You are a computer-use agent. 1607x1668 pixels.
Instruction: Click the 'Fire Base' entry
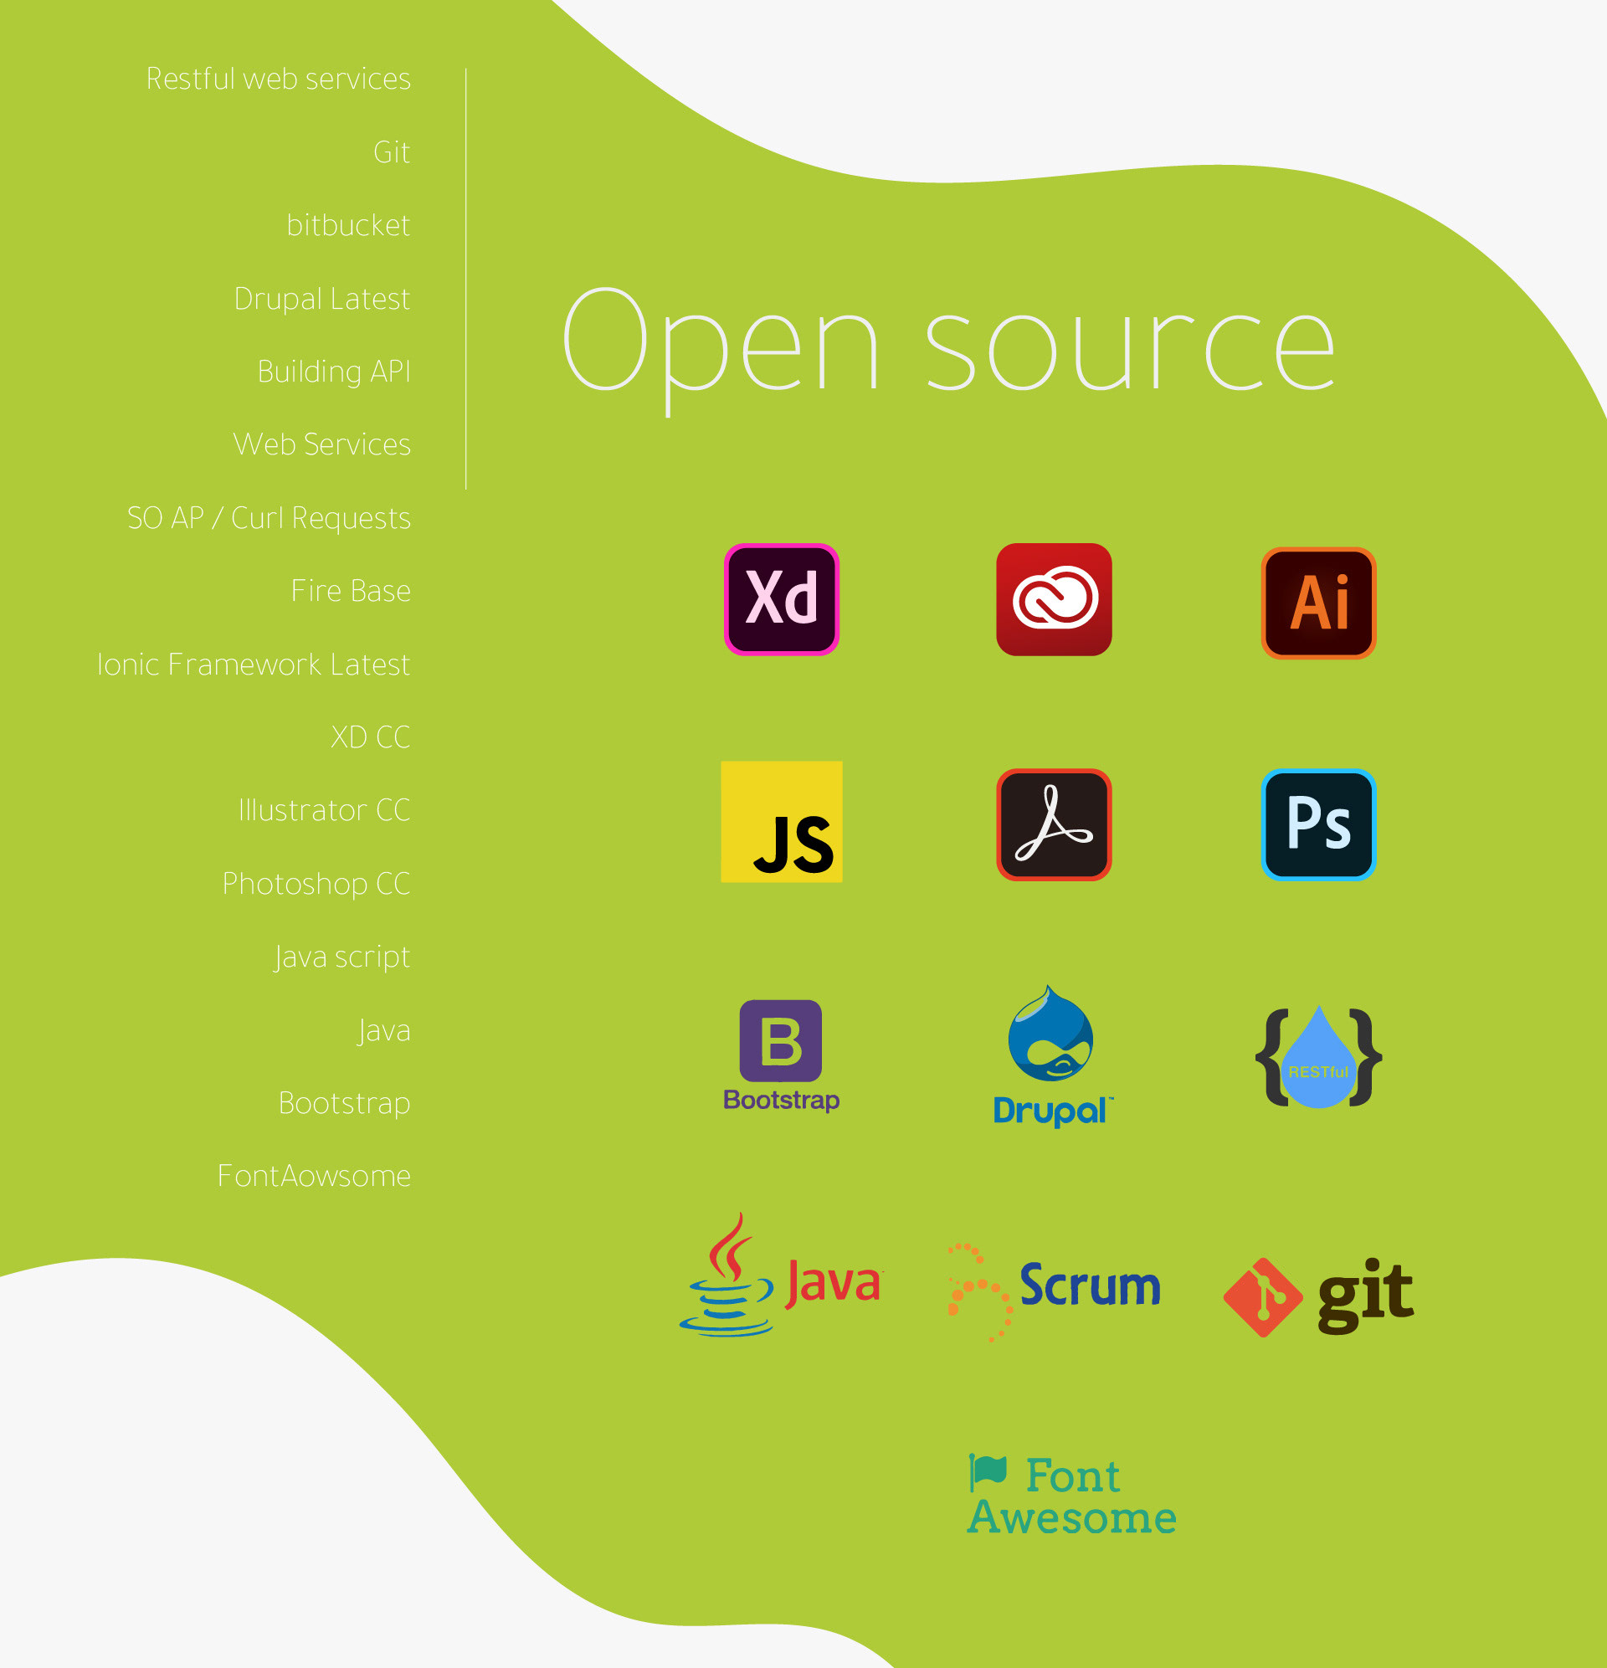(x=351, y=591)
